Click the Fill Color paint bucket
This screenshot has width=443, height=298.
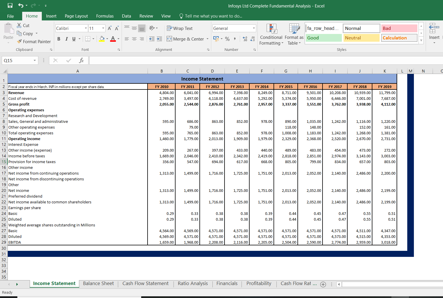tap(102, 39)
